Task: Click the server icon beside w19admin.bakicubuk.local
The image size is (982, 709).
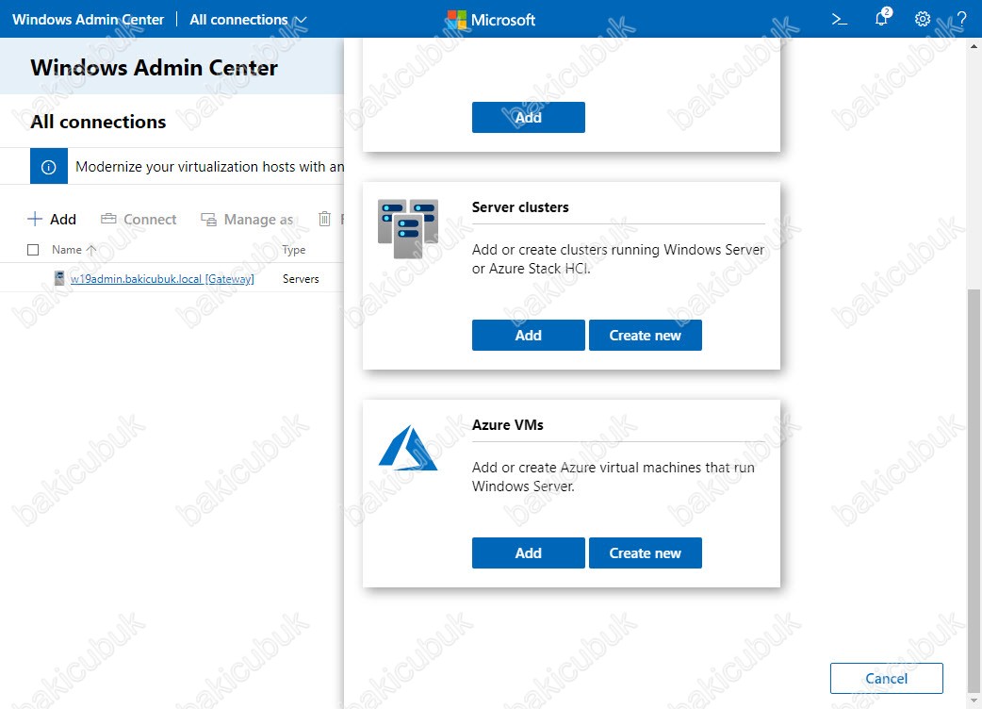Action: click(x=59, y=278)
